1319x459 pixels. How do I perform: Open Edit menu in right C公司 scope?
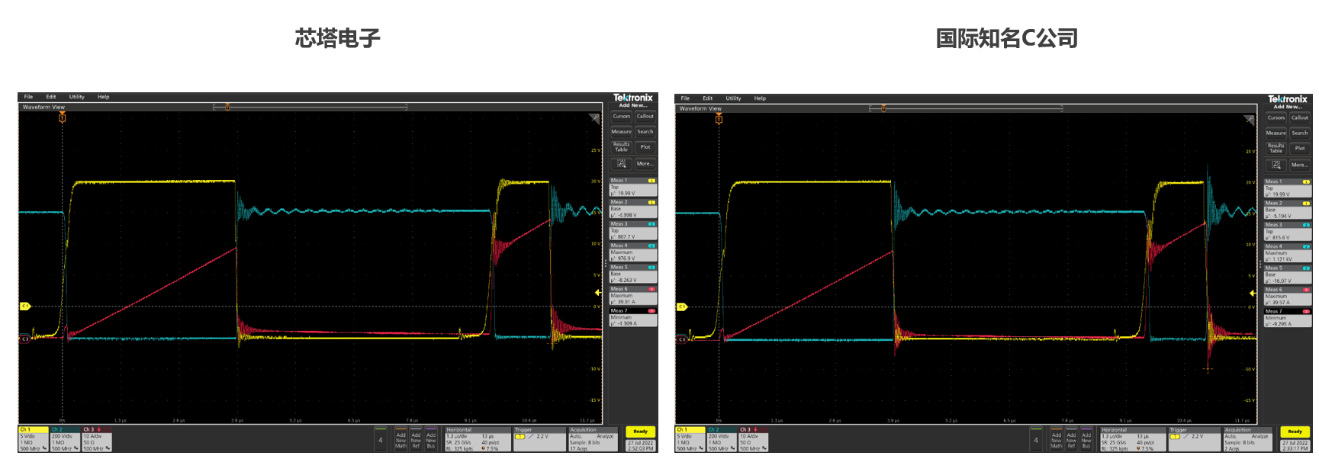coord(708,98)
